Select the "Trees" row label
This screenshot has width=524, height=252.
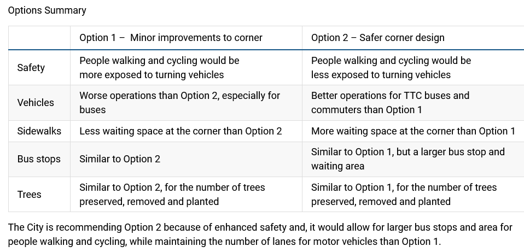30,195
